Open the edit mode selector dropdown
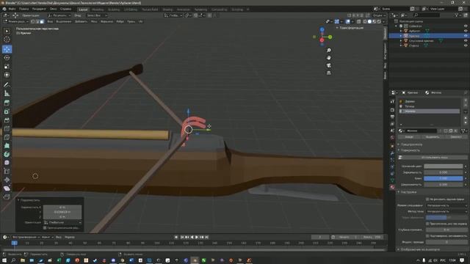Viewport: 470px width, 264px height. pyautogui.click(x=16, y=21)
